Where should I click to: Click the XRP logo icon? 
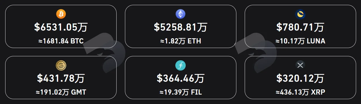(300, 66)
